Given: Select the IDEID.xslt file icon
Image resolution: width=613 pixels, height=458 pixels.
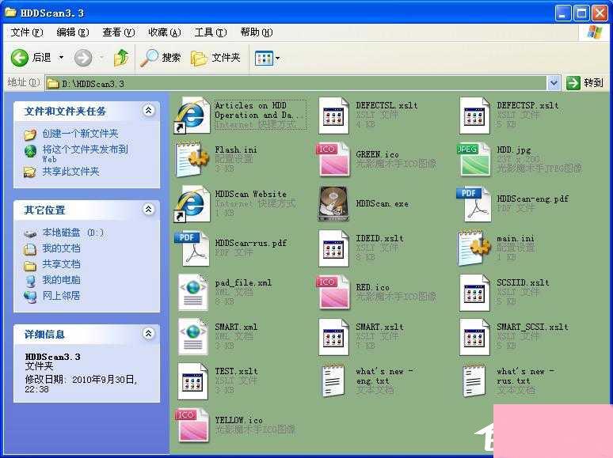Looking at the screenshot, I should (333, 248).
